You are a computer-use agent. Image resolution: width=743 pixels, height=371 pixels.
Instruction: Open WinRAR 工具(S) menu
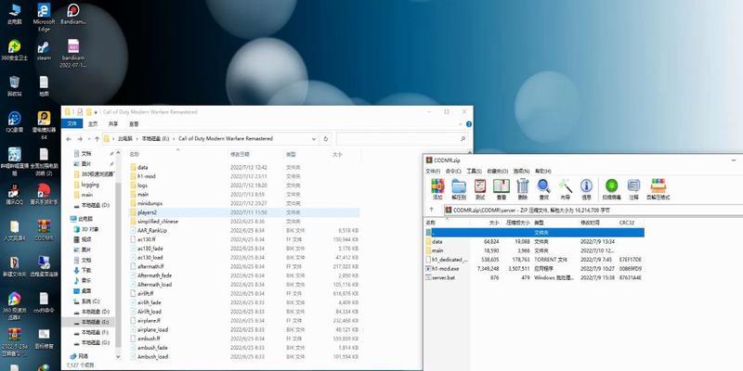point(474,171)
